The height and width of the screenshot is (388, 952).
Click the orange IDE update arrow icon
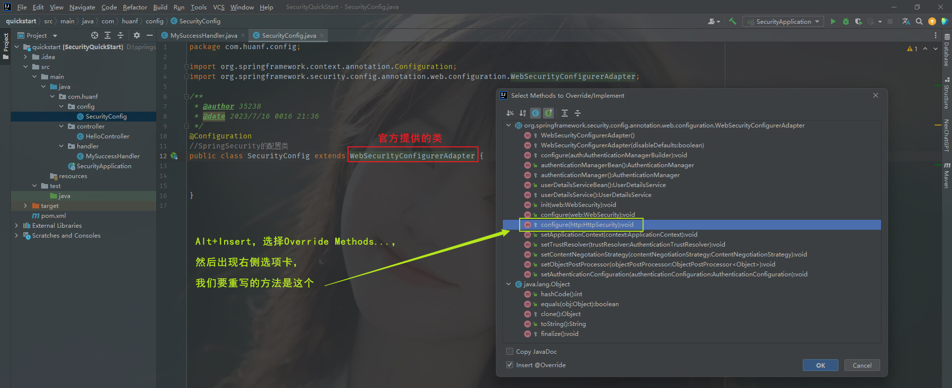pyautogui.click(x=932, y=21)
